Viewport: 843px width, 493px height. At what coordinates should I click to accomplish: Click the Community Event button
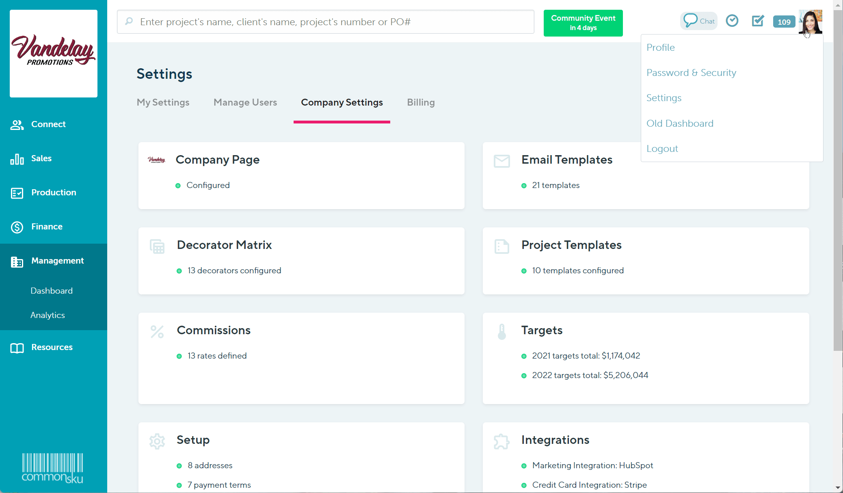[x=583, y=23]
